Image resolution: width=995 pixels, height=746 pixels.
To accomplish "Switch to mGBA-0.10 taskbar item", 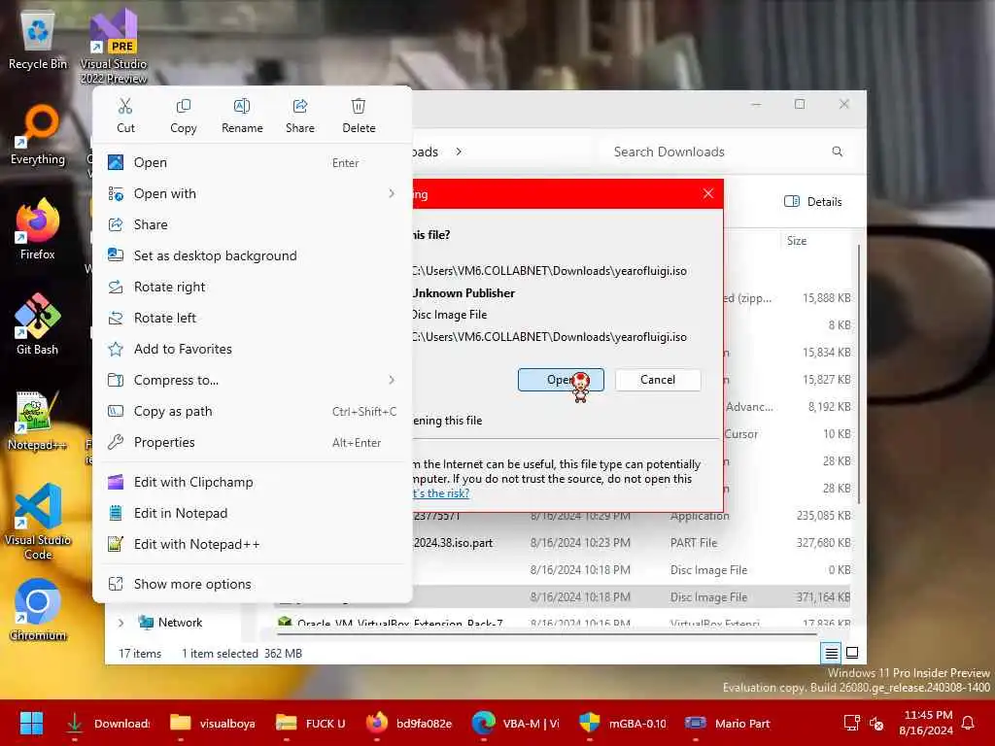I will click(623, 723).
